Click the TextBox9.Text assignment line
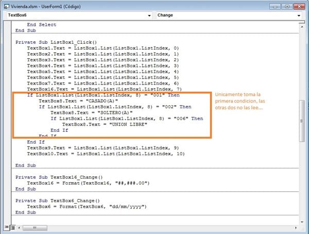The image size is (309, 234). click(102, 148)
